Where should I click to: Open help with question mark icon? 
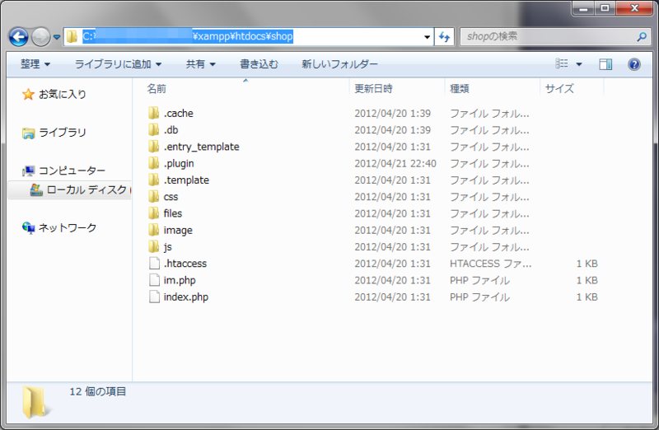pyautogui.click(x=634, y=64)
